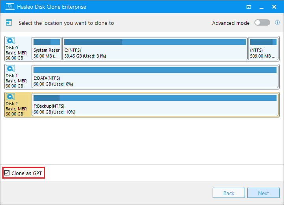Click the Disk 2 Basic, MBR label
The height and width of the screenshot is (205, 284).
[16, 109]
